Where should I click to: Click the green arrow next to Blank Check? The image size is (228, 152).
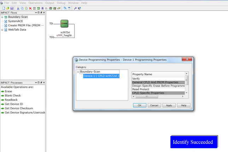(2, 96)
